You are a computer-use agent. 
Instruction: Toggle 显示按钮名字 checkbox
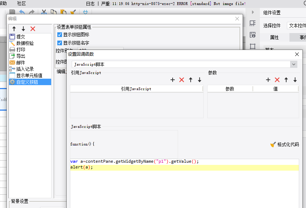coord(60,43)
